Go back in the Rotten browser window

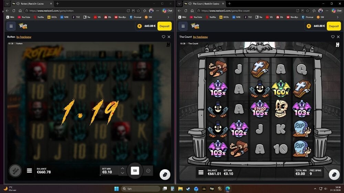point(8,11)
